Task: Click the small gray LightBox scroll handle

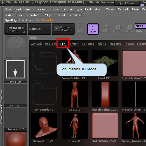Action: pyautogui.click(x=33, y=38)
